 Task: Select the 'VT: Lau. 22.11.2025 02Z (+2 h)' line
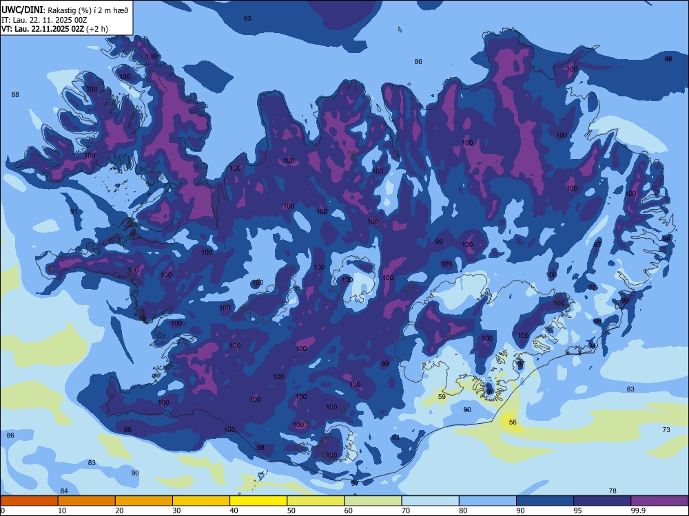54,29
